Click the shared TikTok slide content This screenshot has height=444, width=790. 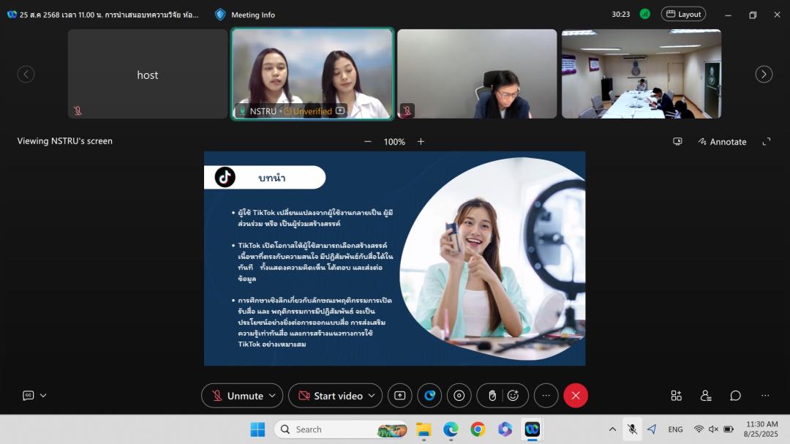click(394, 258)
